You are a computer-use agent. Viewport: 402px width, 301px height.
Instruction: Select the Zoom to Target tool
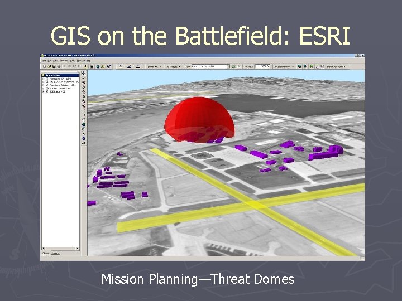pyautogui.click(x=84, y=92)
